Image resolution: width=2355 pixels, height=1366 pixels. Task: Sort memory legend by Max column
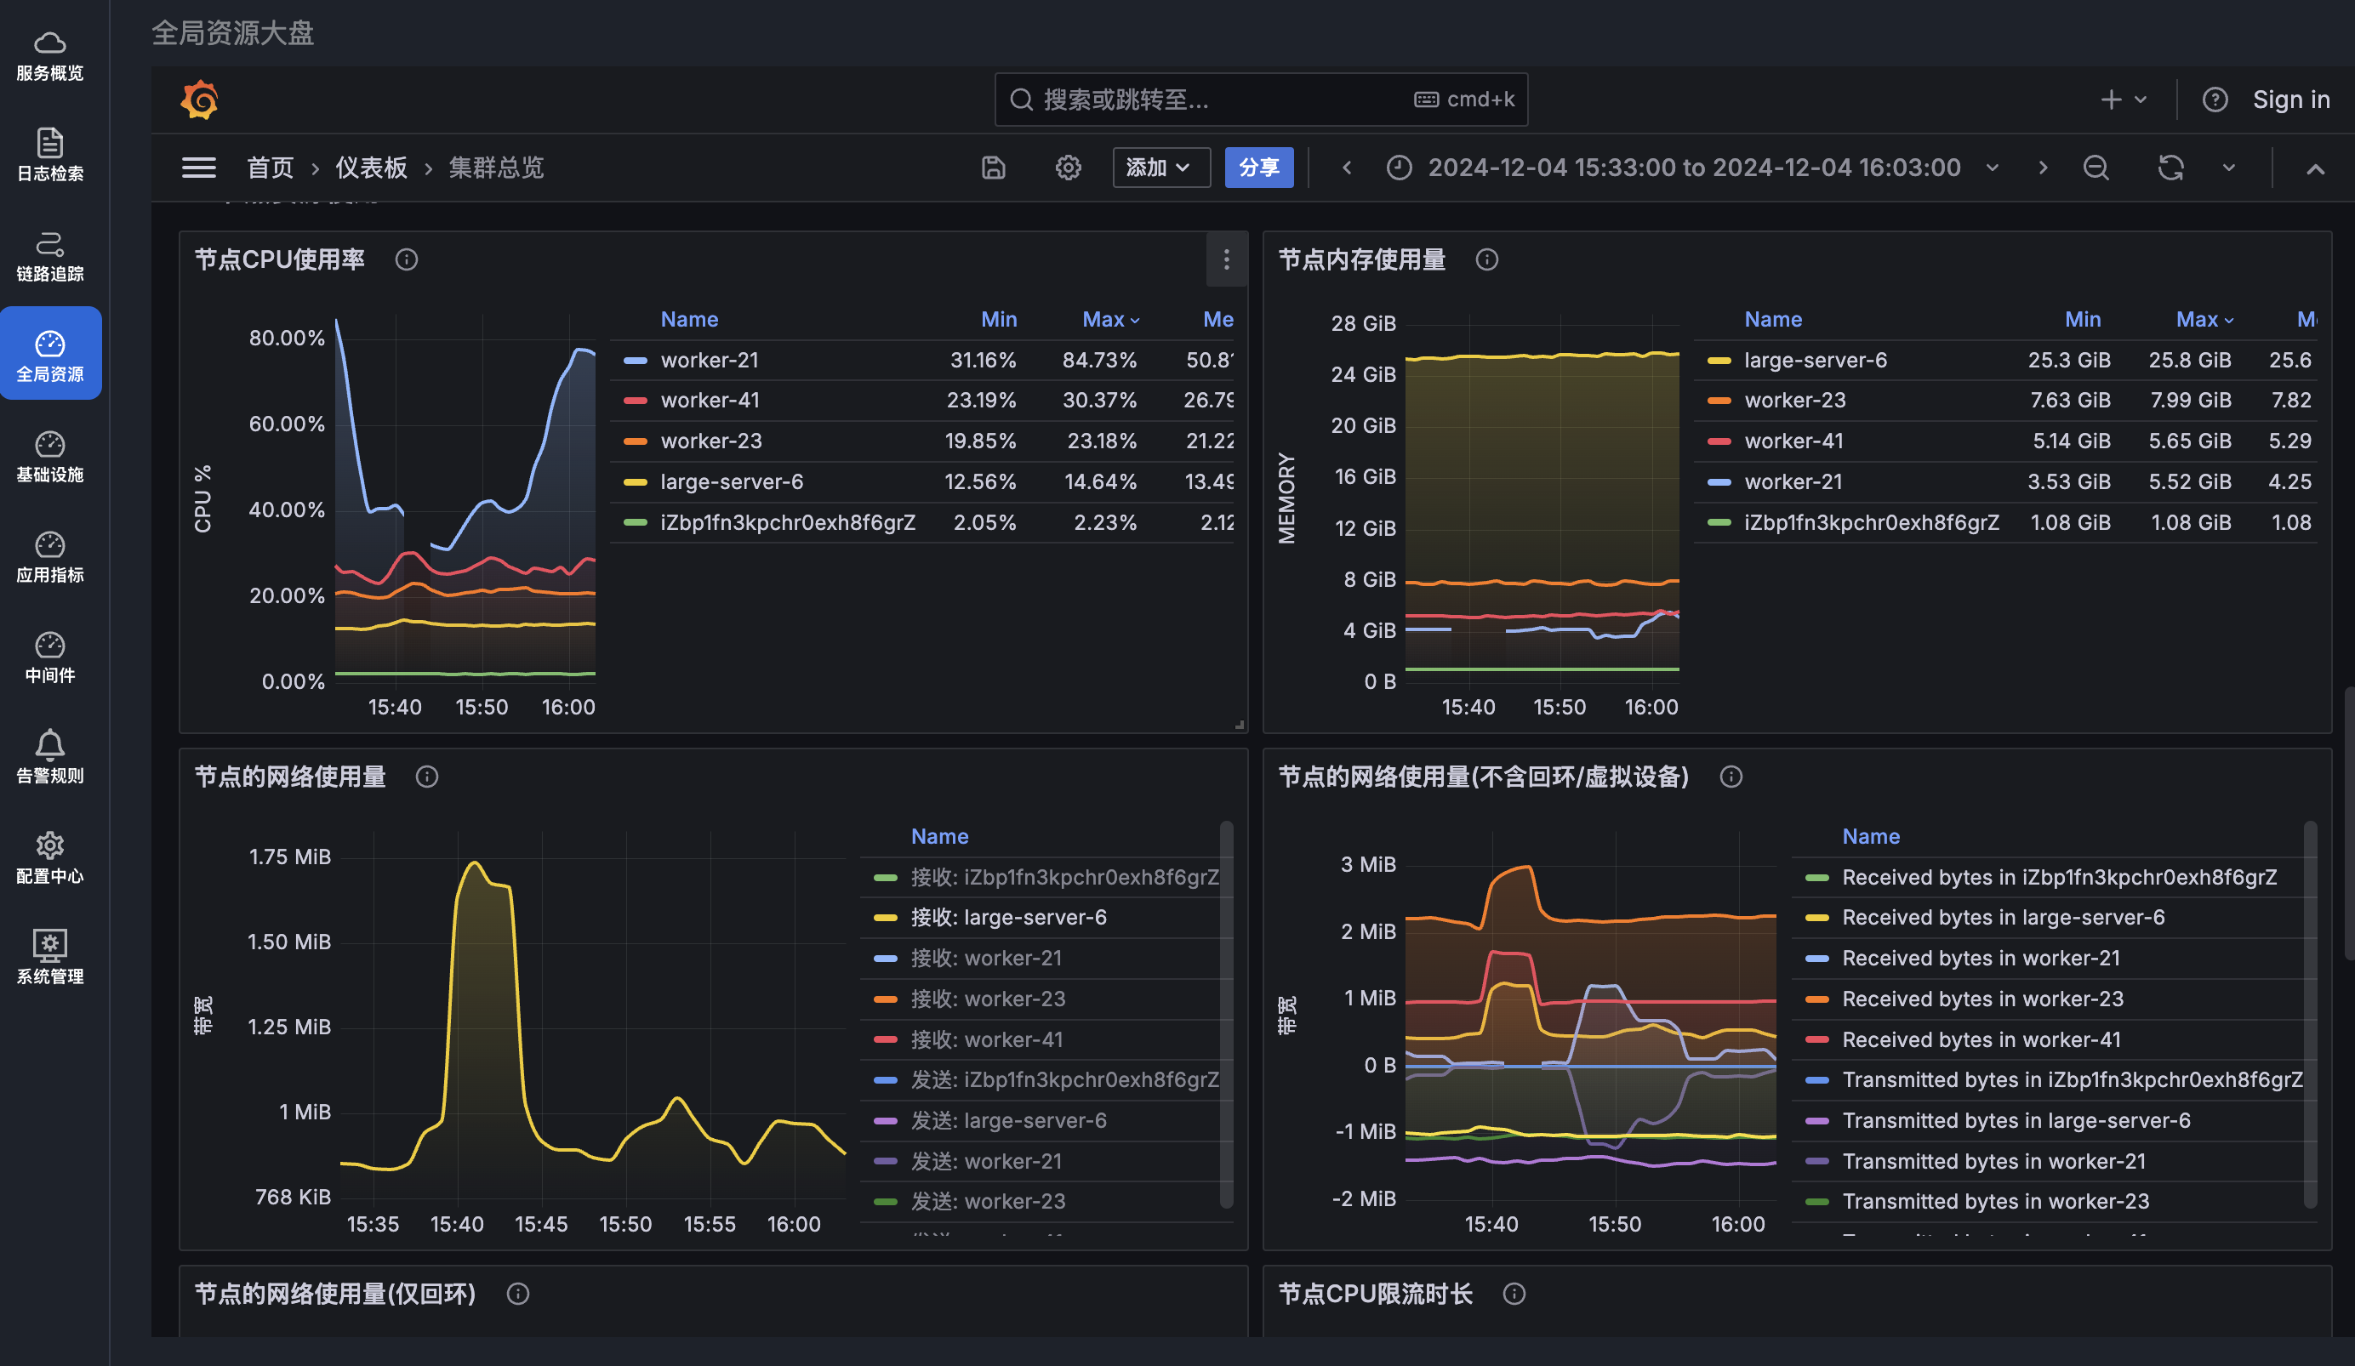[x=2204, y=320]
